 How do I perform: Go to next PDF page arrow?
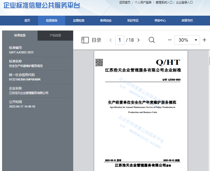(x=138, y=40)
